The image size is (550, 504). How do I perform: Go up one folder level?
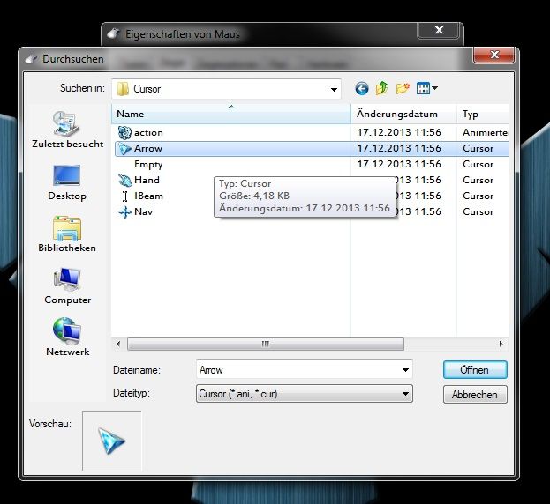pyautogui.click(x=382, y=88)
